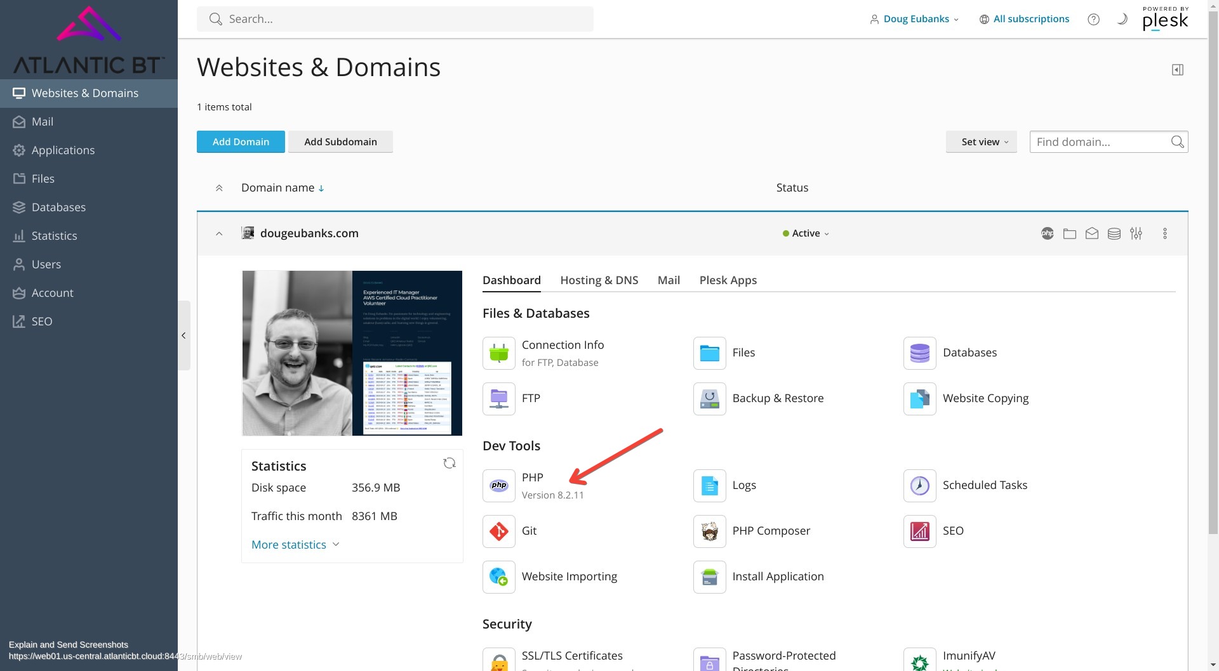Click the hosting settings sliders icon
1219x671 pixels.
pos(1136,233)
